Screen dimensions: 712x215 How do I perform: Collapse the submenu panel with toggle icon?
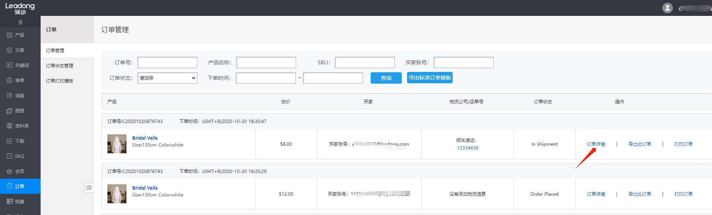click(x=89, y=188)
